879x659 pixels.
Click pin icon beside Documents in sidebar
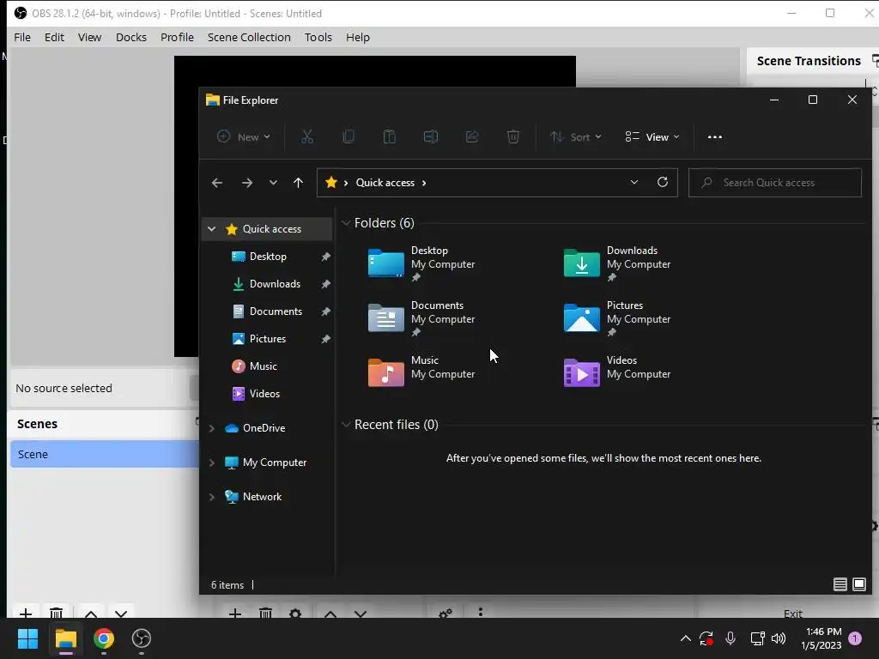pyautogui.click(x=325, y=311)
